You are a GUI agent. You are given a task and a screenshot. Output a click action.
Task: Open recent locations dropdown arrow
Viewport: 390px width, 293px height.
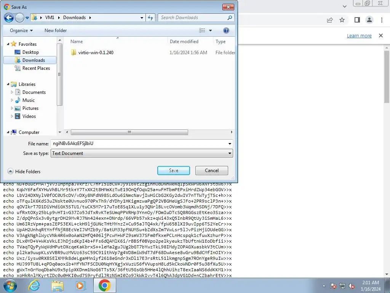pos(27,18)
